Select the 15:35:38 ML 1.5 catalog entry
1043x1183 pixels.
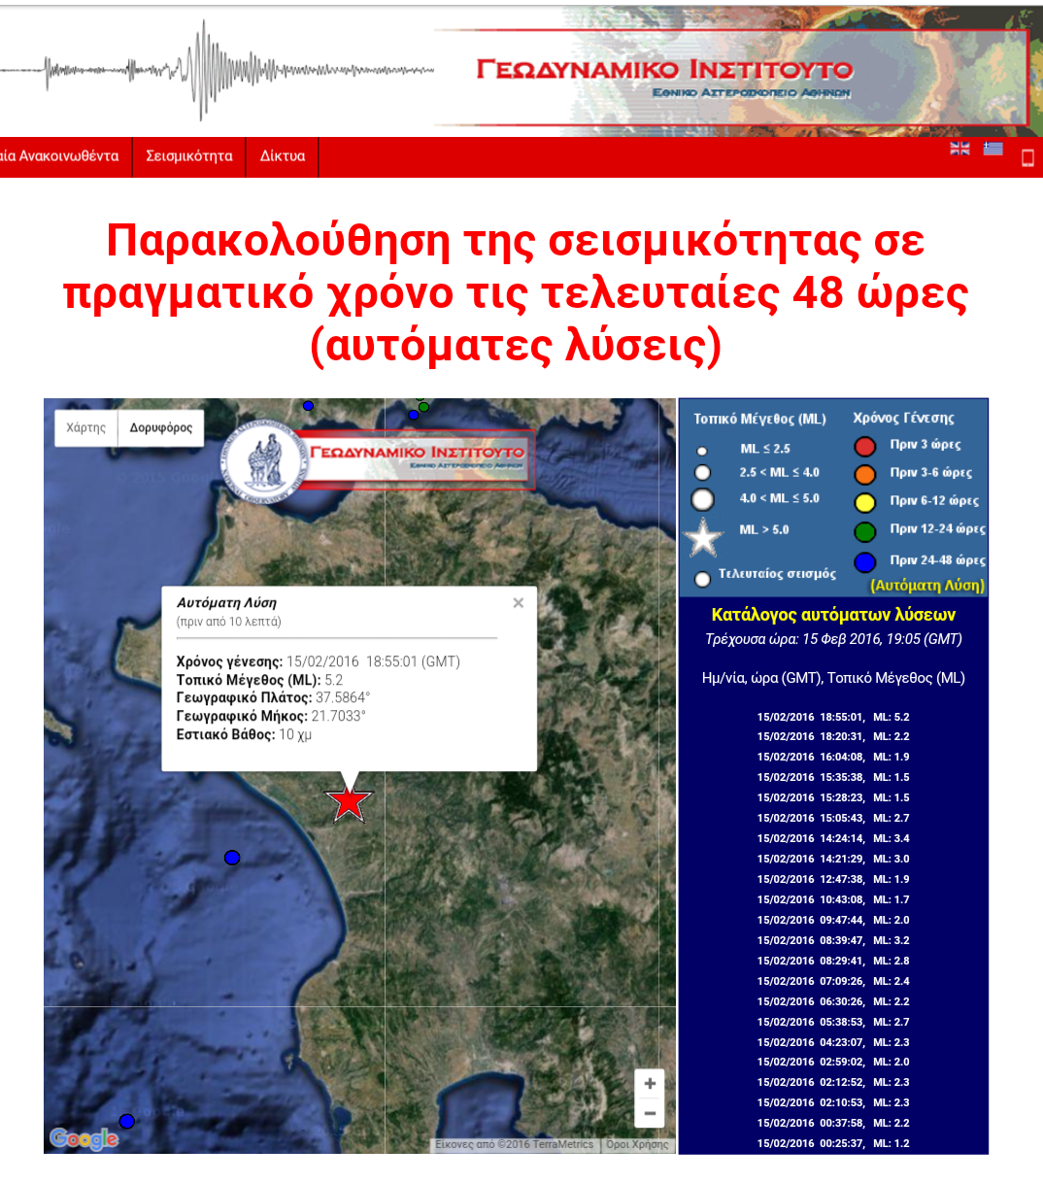(x=833, y=777)
